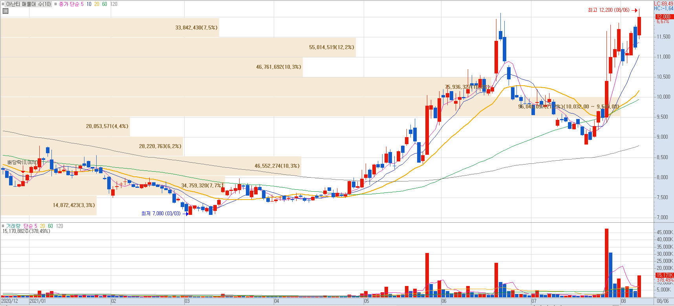Click volume profile bar 55,014,519(12.2%)
The width and height of the screenshot is (674, 306).
(x=178, y=47)
